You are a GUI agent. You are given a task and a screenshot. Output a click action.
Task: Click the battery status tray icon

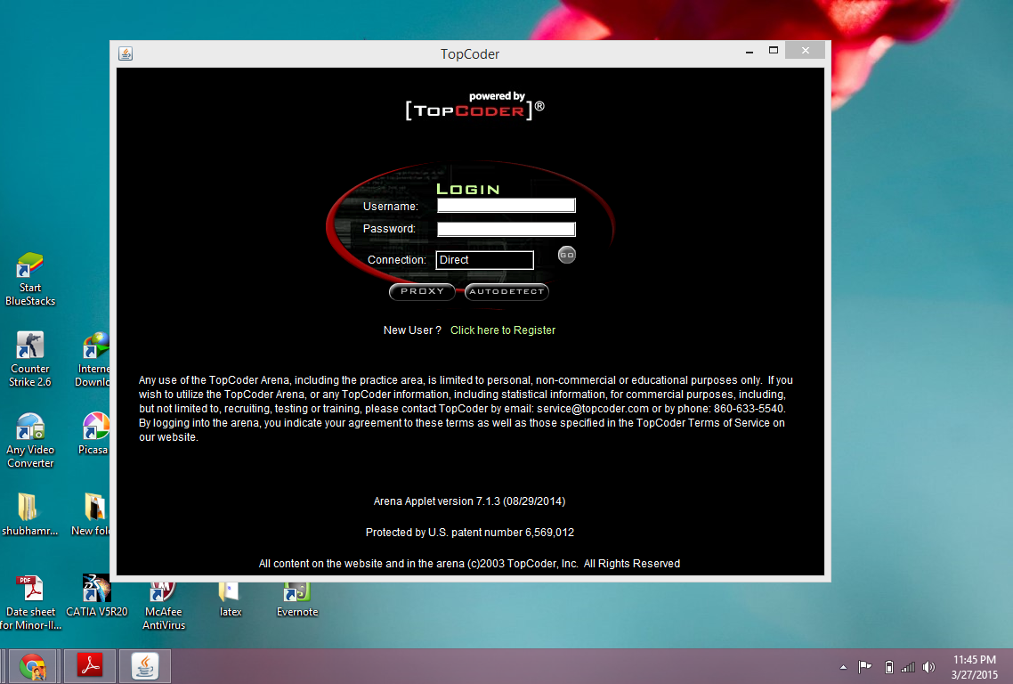tap(889, 667)
